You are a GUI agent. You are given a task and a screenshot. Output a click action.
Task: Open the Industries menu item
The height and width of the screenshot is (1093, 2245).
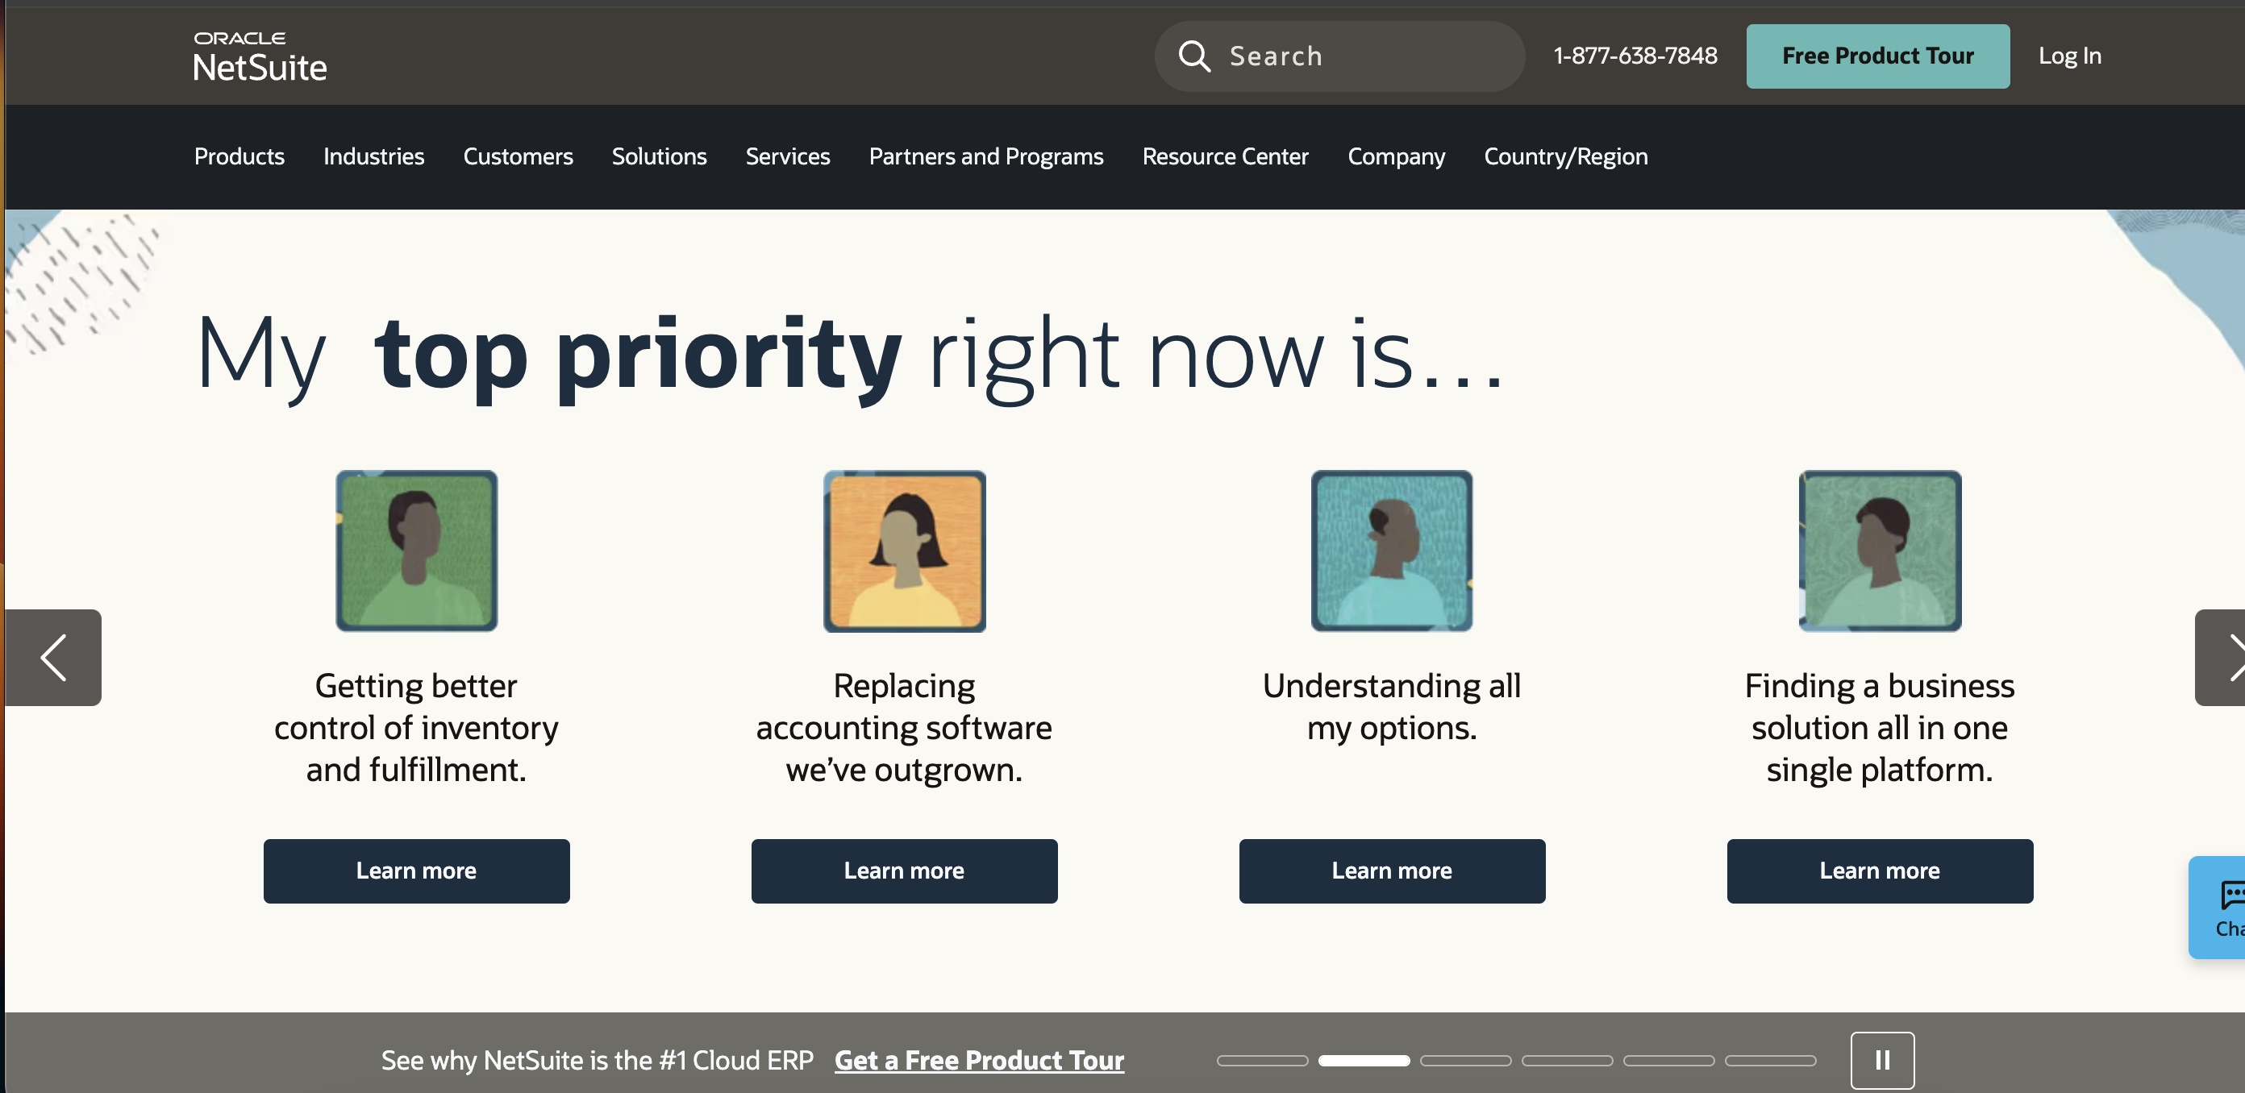coord(373,156)
